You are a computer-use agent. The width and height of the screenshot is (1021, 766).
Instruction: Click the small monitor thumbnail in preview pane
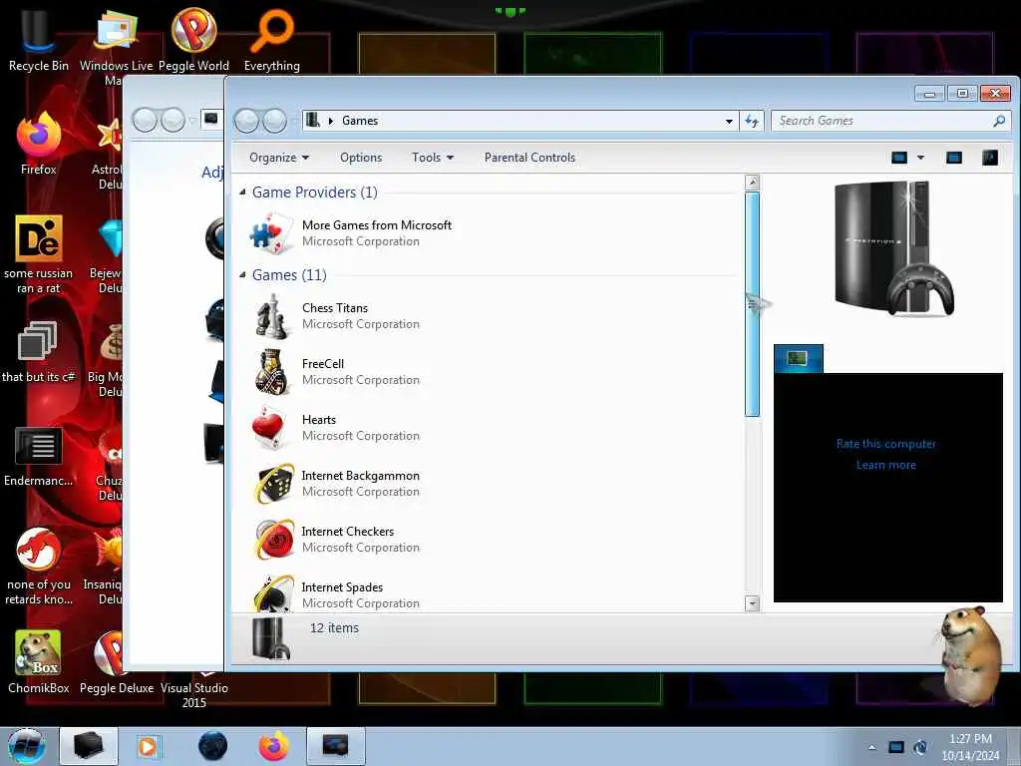pyautogui.click(x=799, y=359)
